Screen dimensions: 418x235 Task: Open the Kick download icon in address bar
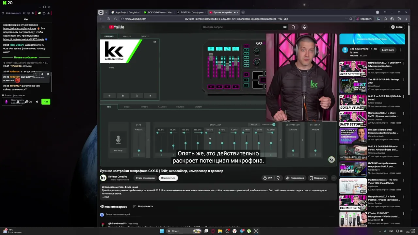(48, 13)
